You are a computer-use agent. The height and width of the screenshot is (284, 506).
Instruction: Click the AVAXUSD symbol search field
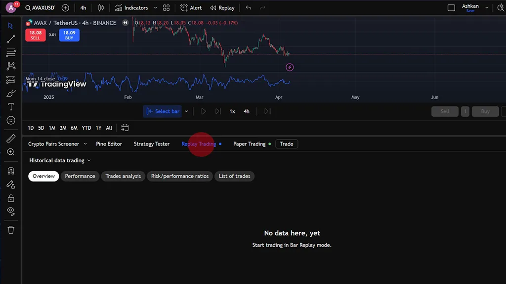pos(40,8)
